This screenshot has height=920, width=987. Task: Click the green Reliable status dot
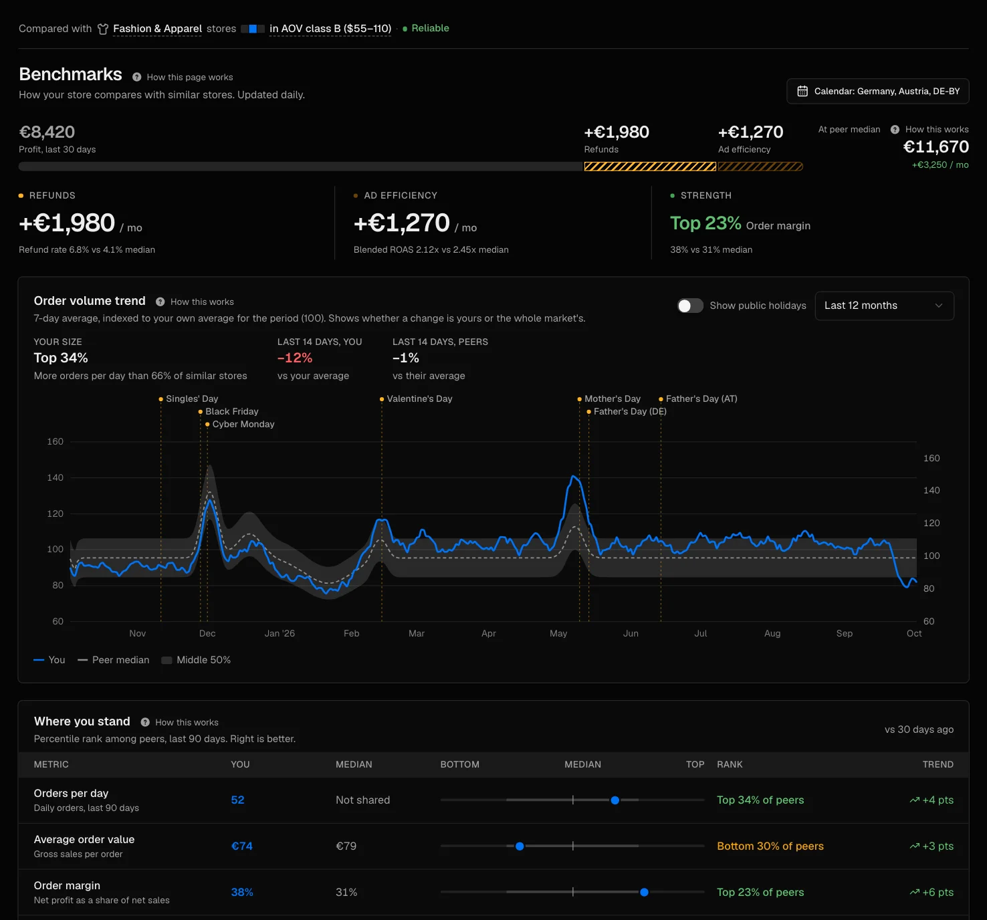coord(405,29)
